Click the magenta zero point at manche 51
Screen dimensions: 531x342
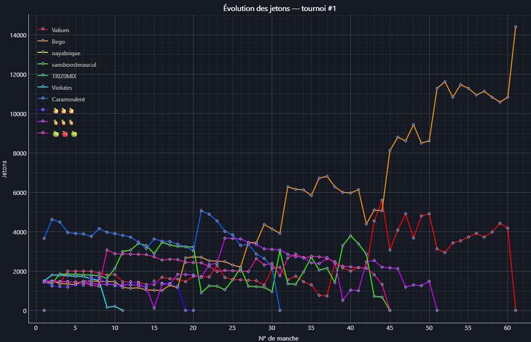(x=437, y=310)
